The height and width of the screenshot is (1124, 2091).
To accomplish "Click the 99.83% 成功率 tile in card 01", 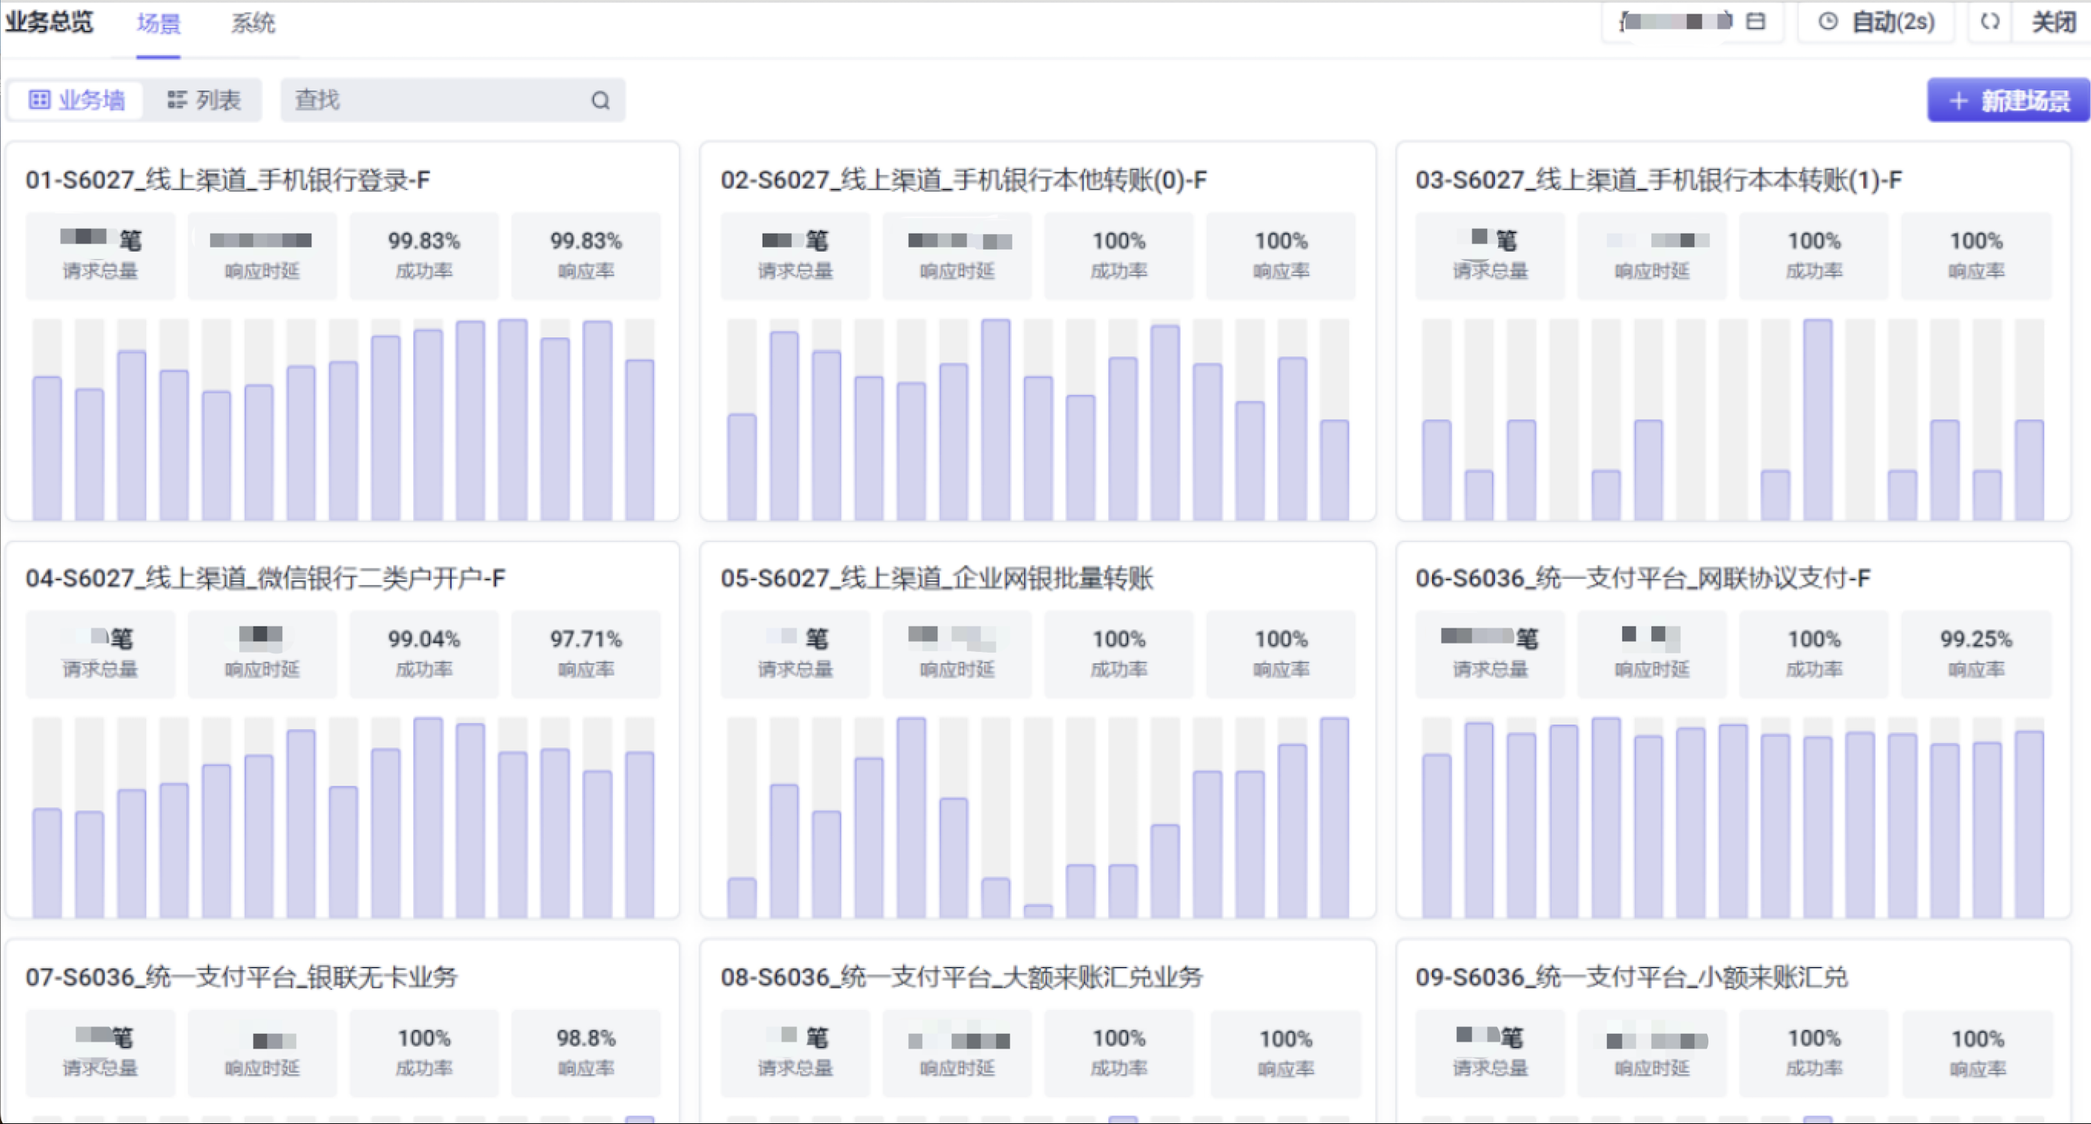I will (424, 255).
